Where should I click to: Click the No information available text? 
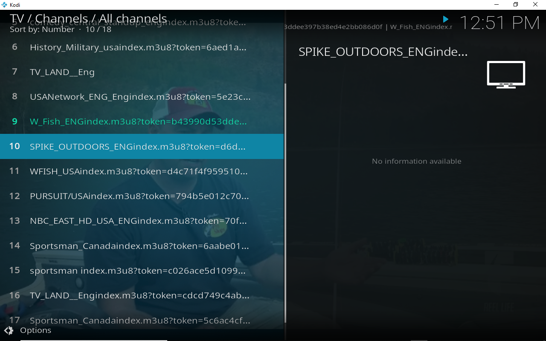pos(417,161)
